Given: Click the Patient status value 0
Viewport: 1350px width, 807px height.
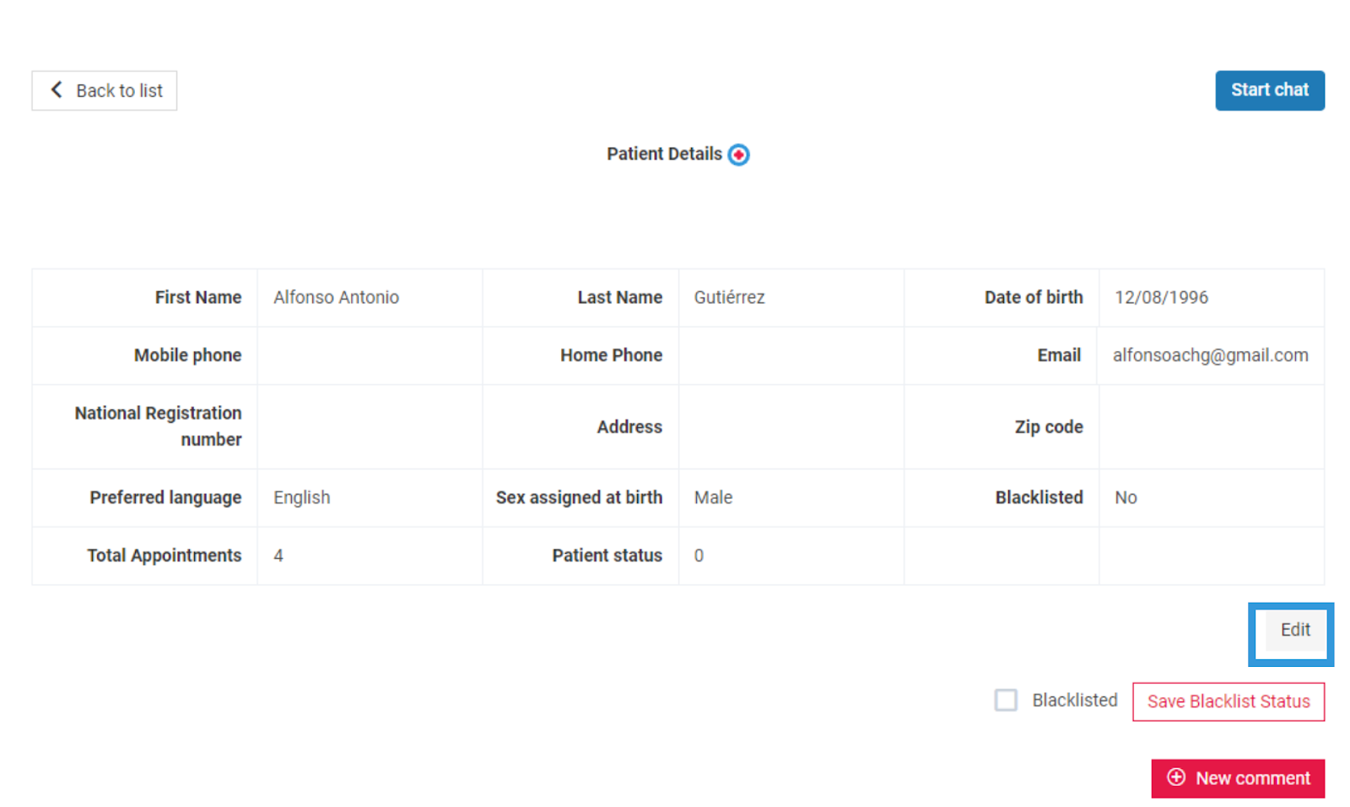Looking at the screenshot, I should [x=699, y=555].
